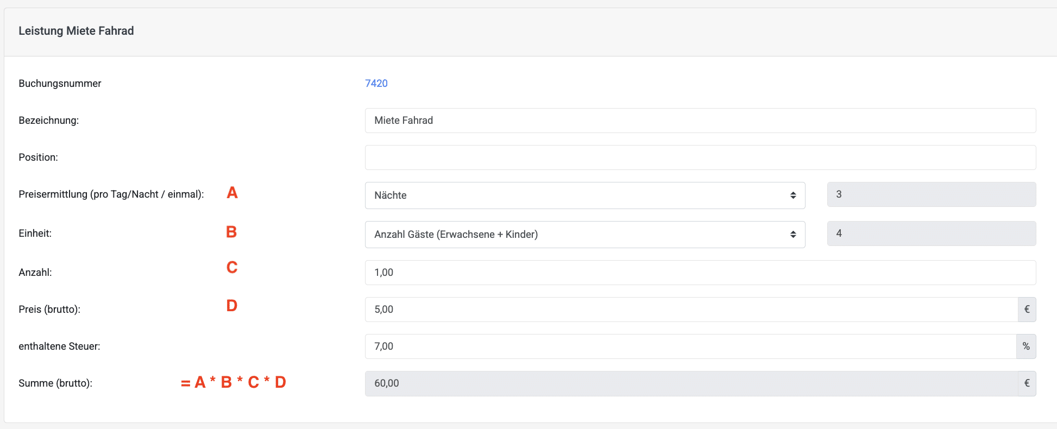
Task: Click the red letter B annotation
Action: click(231, 232)
